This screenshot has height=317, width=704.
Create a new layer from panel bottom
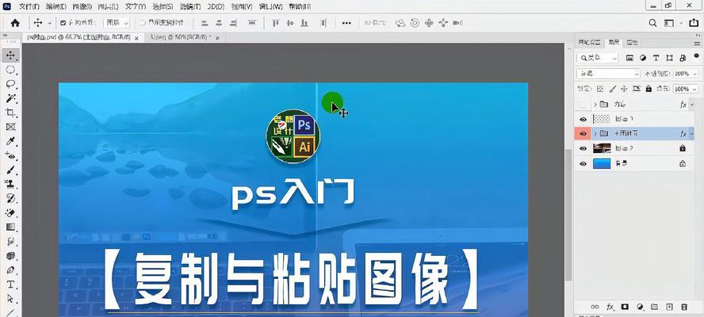669,307
